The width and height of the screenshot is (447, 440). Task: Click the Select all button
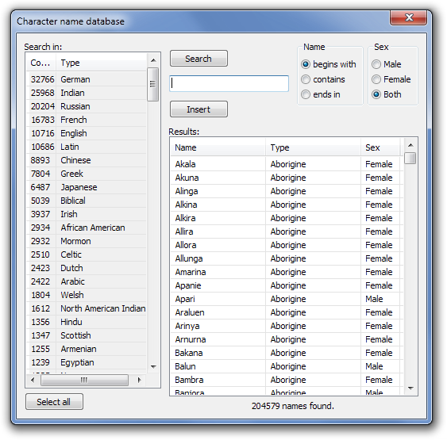coord(54,402)
